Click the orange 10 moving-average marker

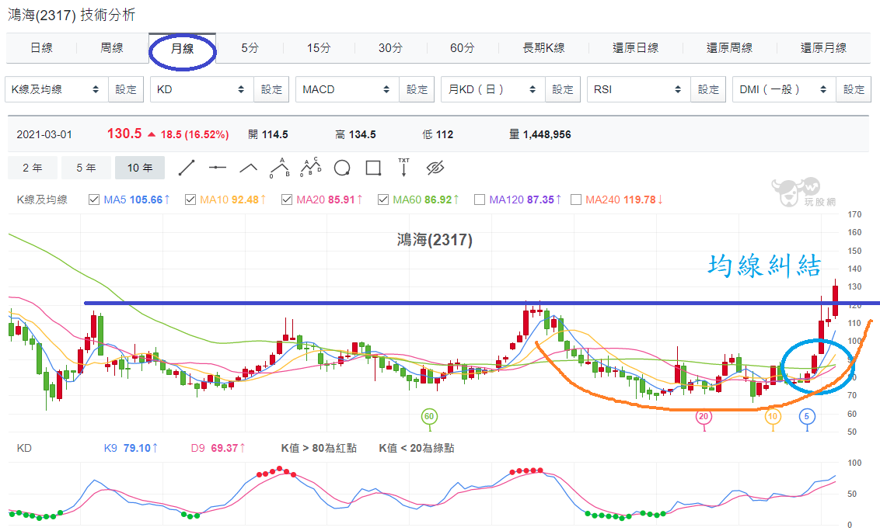pos(773,417)
